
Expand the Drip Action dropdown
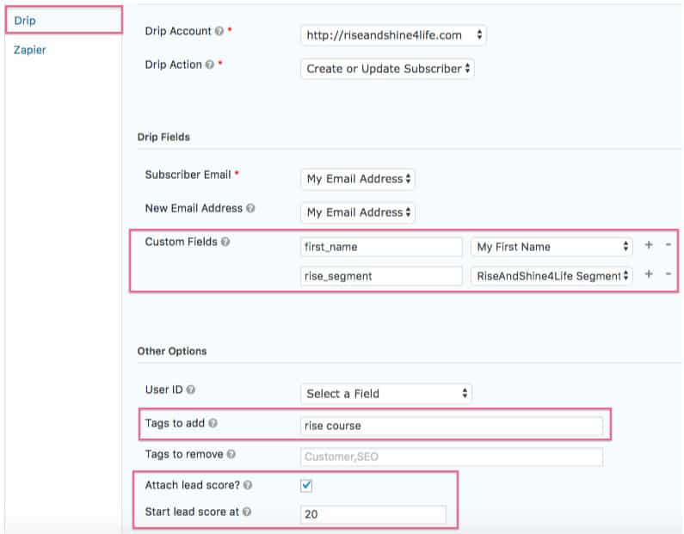(x=387, y=69)
